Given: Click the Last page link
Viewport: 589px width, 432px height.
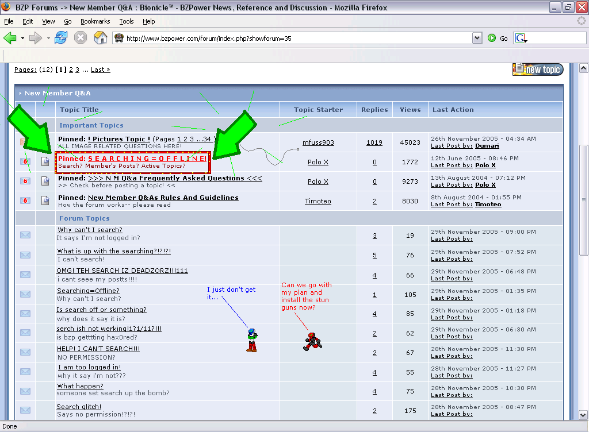Looking at the screenshot, I should pyautogui.click(x=100, y=70).
